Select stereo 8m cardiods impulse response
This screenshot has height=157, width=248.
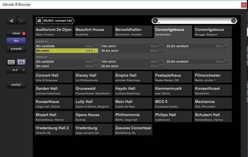tap(67, 46)
